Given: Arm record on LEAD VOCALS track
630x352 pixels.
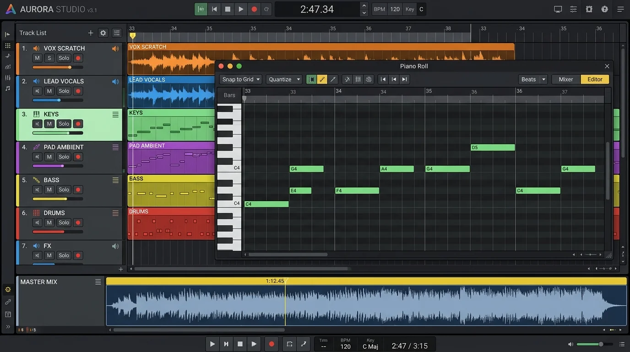Looking at the screenshot, I should pos(78,91).
